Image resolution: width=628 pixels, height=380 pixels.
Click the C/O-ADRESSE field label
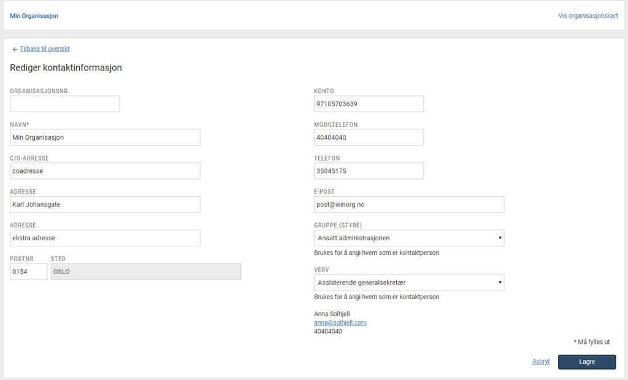pos(29,158)
